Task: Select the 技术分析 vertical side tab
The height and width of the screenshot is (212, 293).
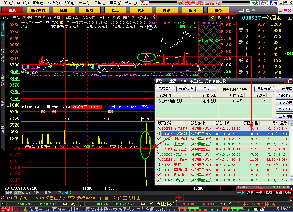Action: click(x=3, y=55)
